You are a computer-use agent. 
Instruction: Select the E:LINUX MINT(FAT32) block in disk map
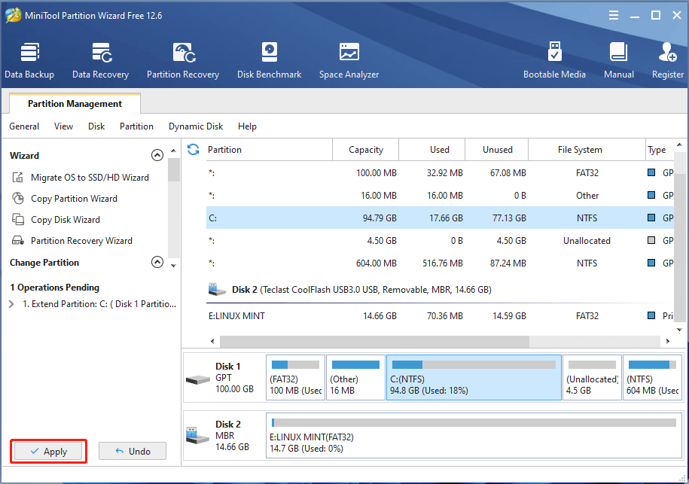point(474,436)
